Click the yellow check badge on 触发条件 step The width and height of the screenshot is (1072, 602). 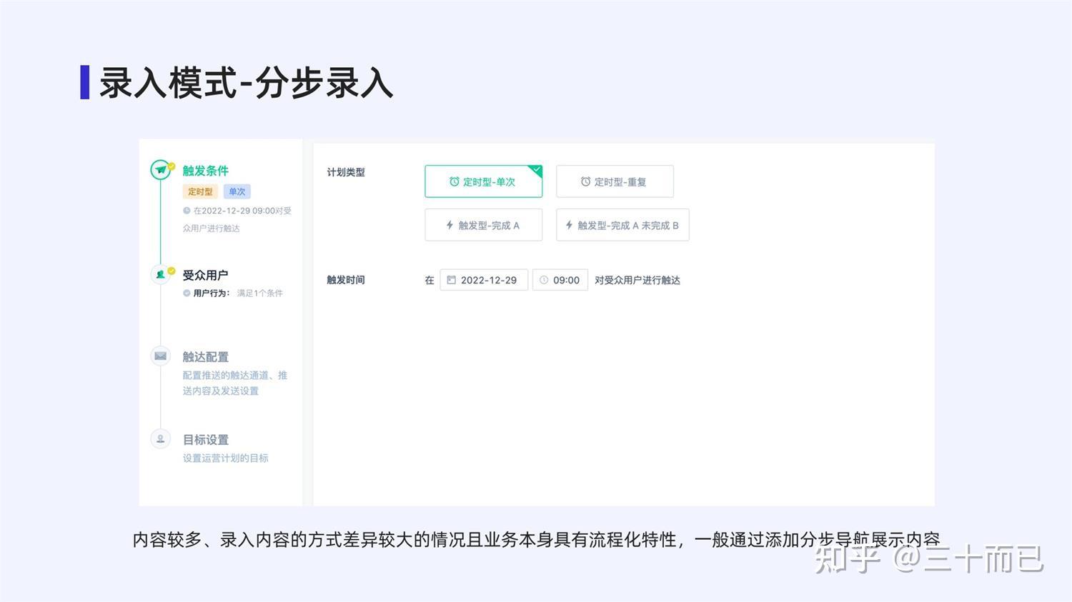point(172,166)
